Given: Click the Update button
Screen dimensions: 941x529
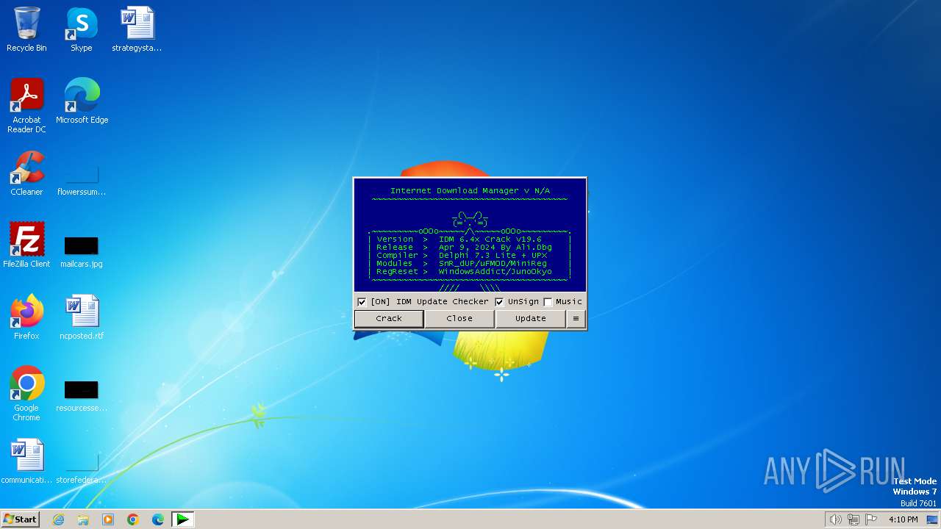Looking at the screenshot, I should 530,318.
